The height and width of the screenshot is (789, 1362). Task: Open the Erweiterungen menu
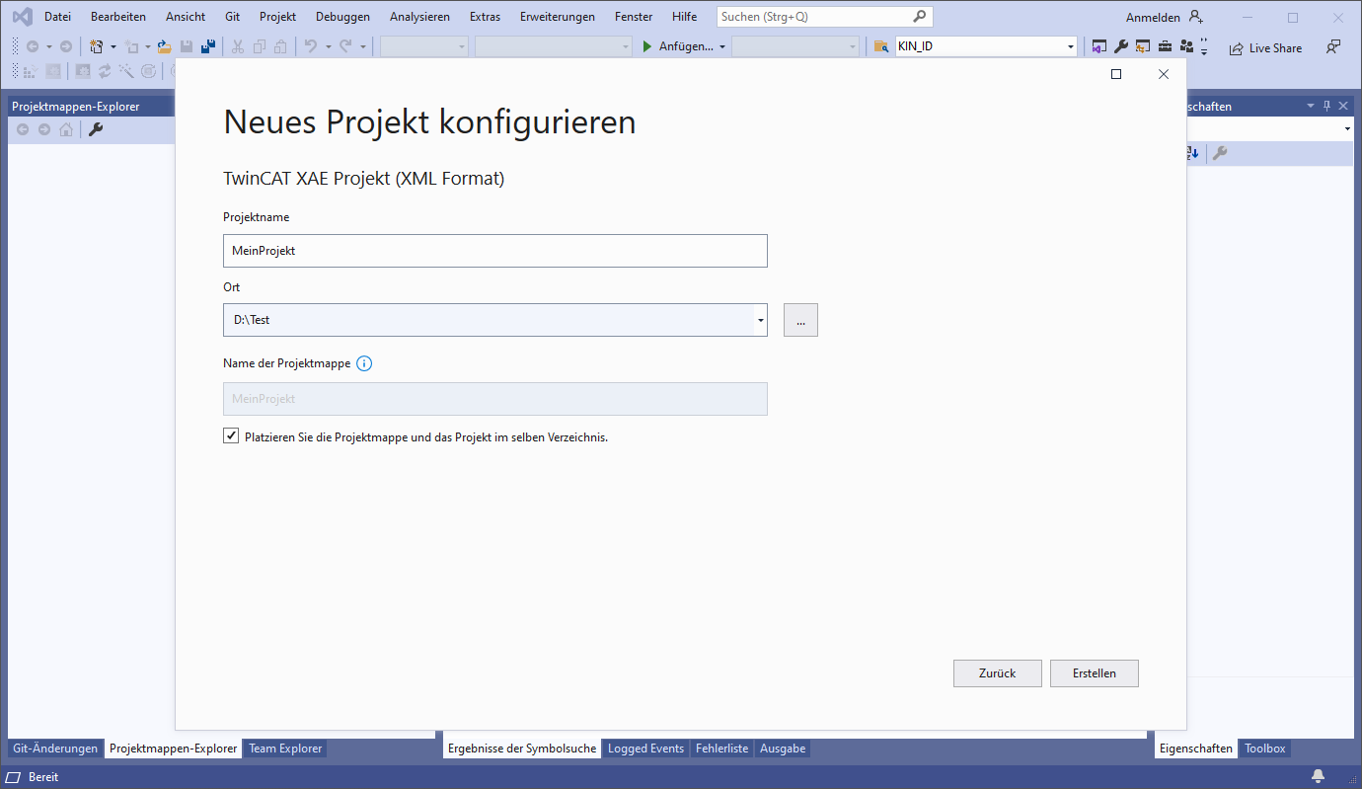[x=558, y=17]
